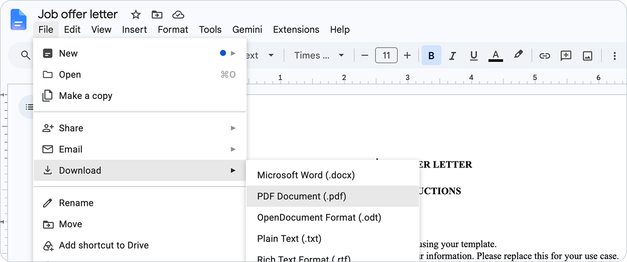Image resolution: width=627 pixels, height=262 pixels.
Task: Select Add shortcut to Drive
Action: pos(140,245)
